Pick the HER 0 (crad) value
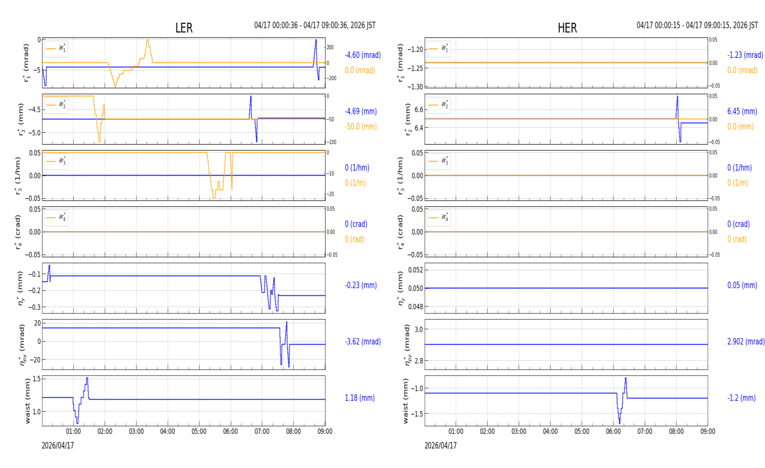This screenshot has width=765, height=468. 738,224
